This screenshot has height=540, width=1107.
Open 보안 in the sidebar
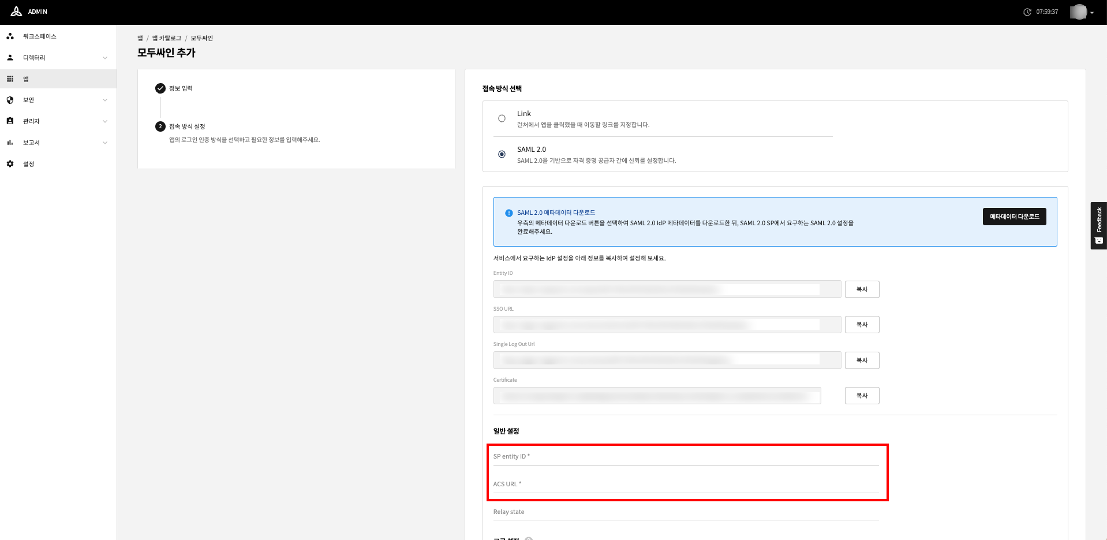pos(58,100)
